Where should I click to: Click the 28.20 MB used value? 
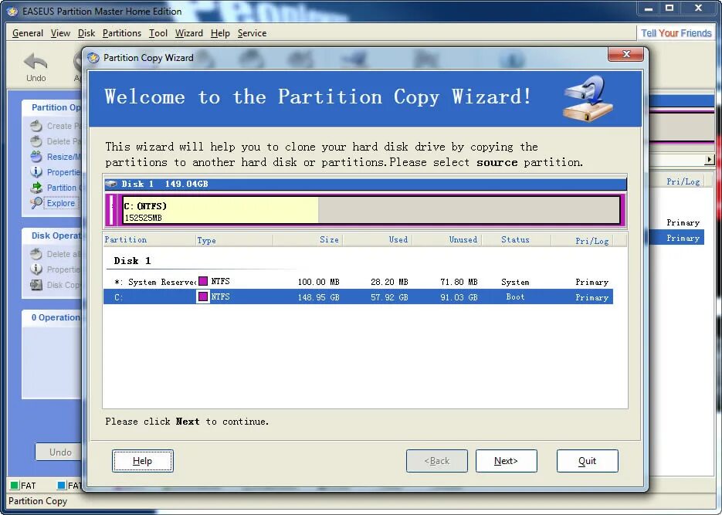[x=389, y=282]
